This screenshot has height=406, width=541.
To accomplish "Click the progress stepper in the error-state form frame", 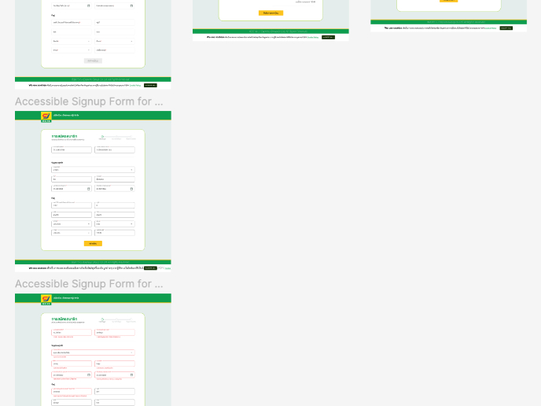I will (117, 320).
